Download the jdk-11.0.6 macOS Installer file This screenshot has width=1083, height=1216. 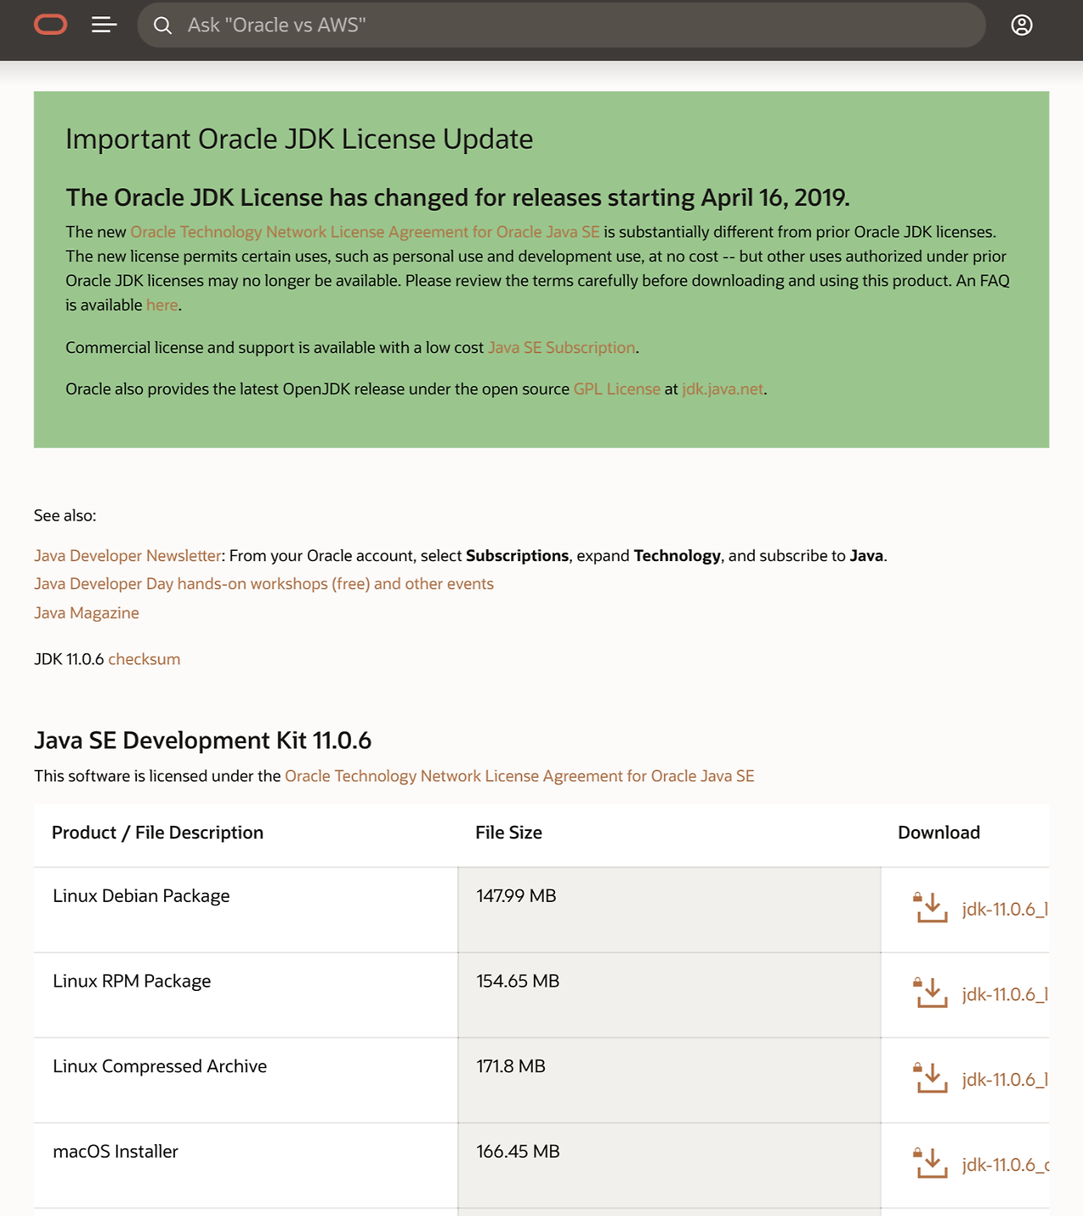(1005, 1165)
